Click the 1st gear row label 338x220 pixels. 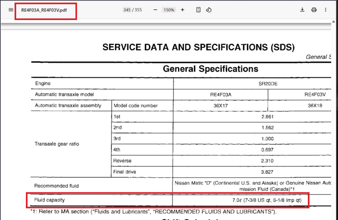click(x=117, y=117)
